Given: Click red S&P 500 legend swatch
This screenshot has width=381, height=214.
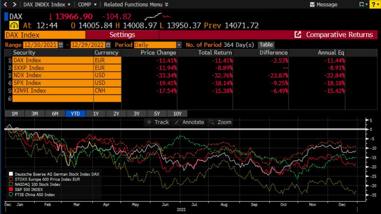Looking at the screenshot, I should [x=11, y=189].
